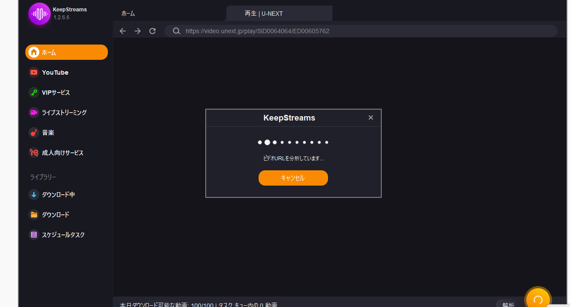Click the ビデオURLを分析しています... message
The width and height of the screenshot is (570, 307).
tap(293, 159)
